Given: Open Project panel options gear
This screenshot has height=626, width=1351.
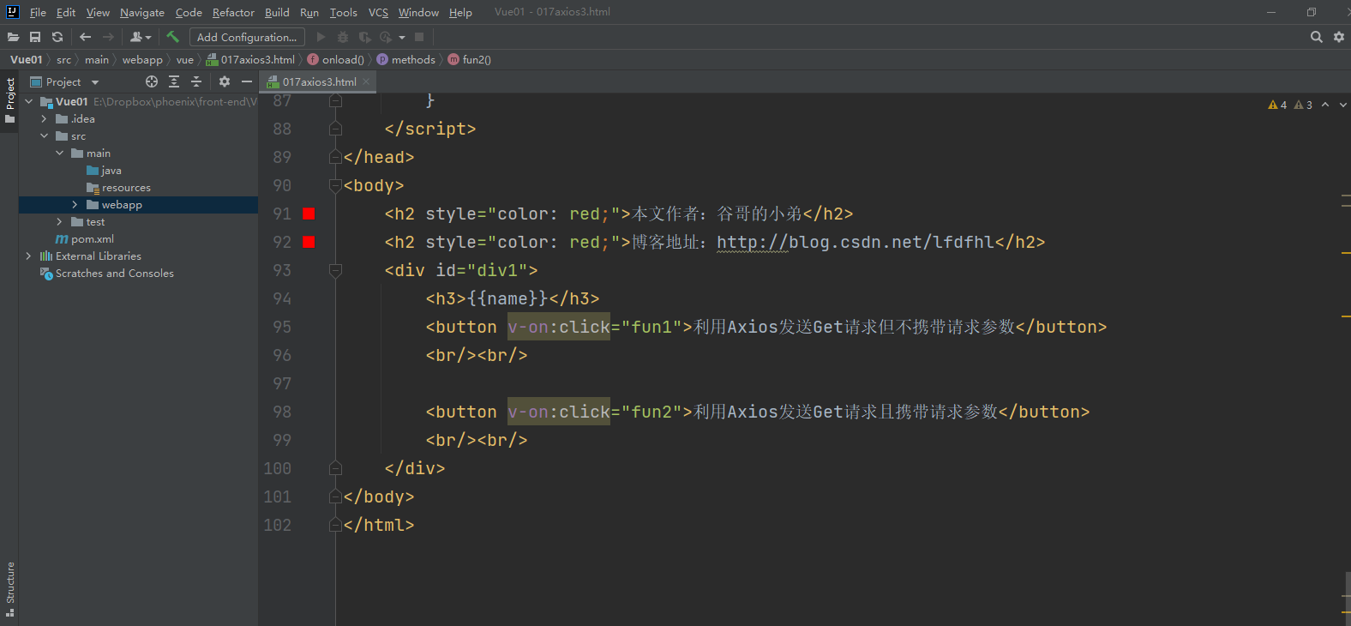Looking at the screenshot, I should (225, 81).
